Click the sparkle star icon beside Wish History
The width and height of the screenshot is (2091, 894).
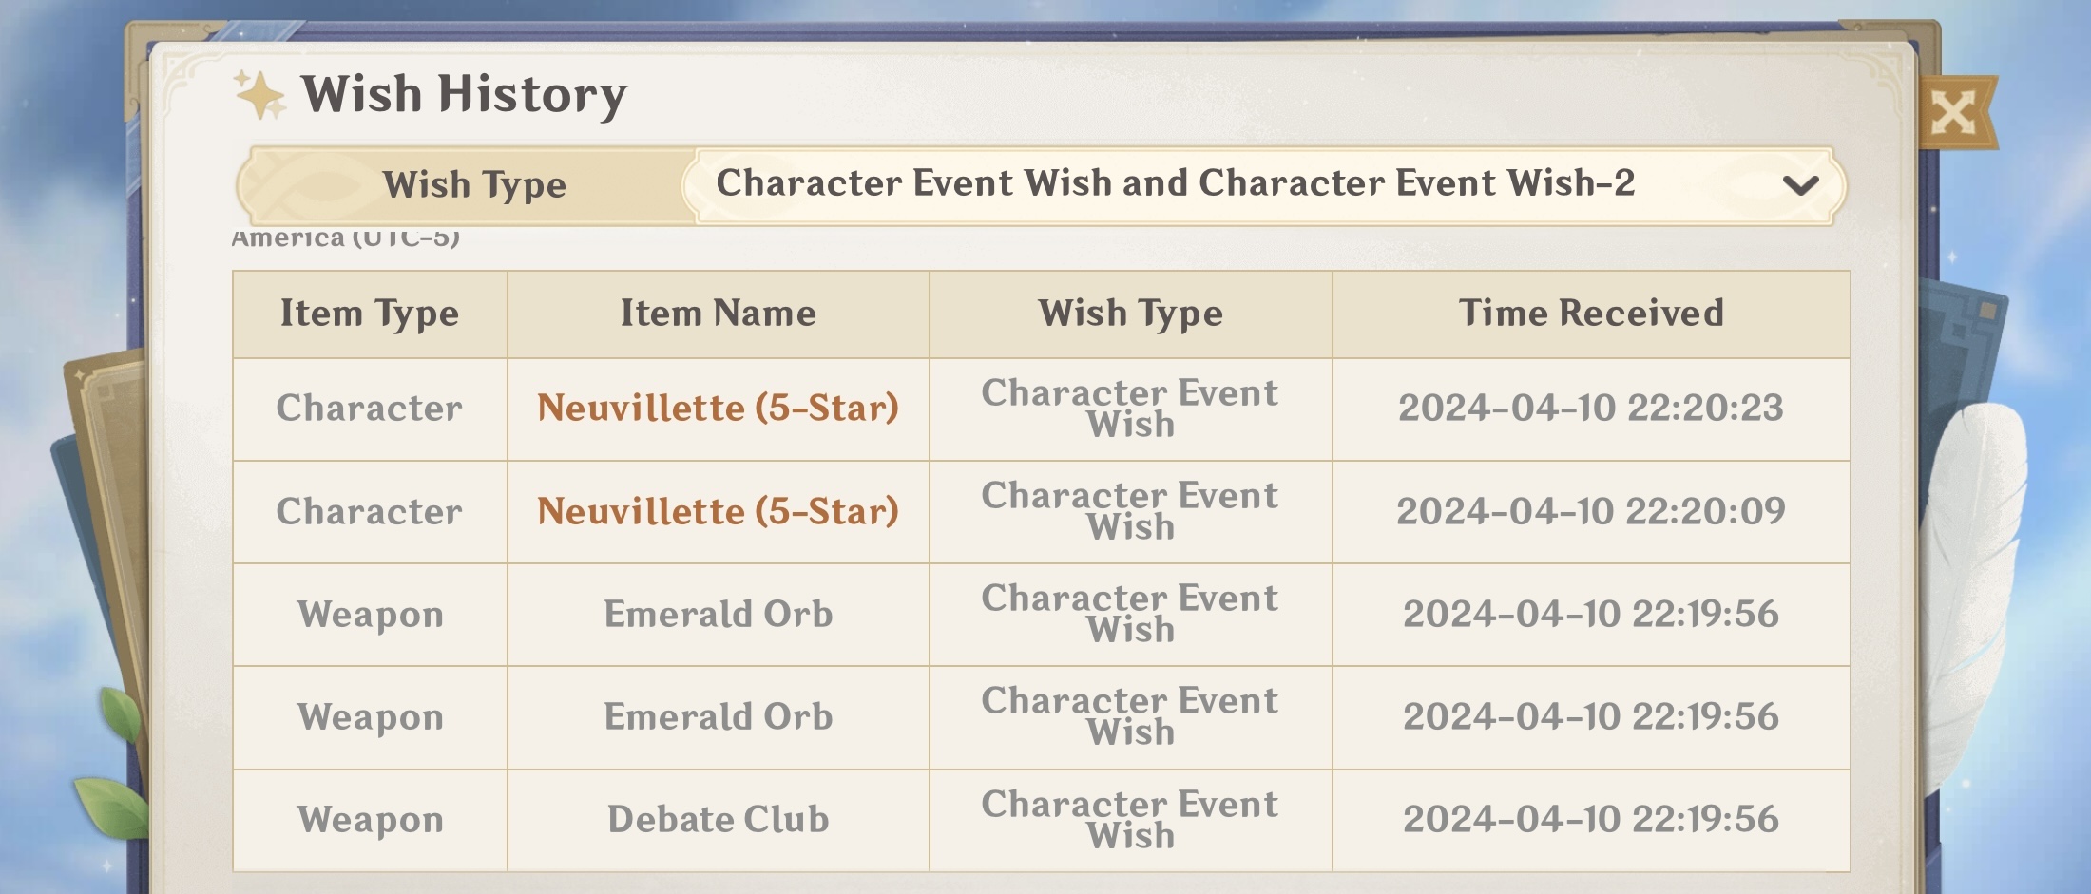[259, 95]
